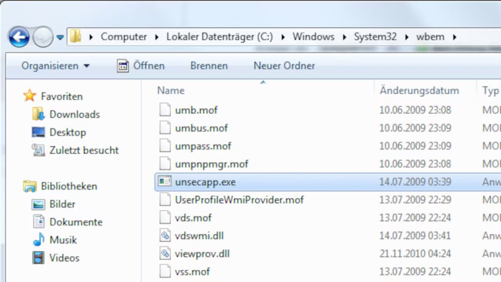
Task: Expand the wbem breadcrumb chevron
Action: [455, 36]
